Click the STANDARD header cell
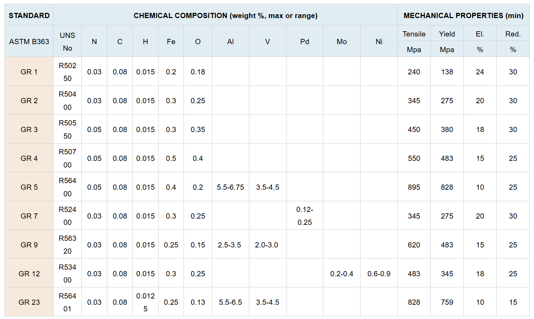The image size is (534, 319). point(29,15)
